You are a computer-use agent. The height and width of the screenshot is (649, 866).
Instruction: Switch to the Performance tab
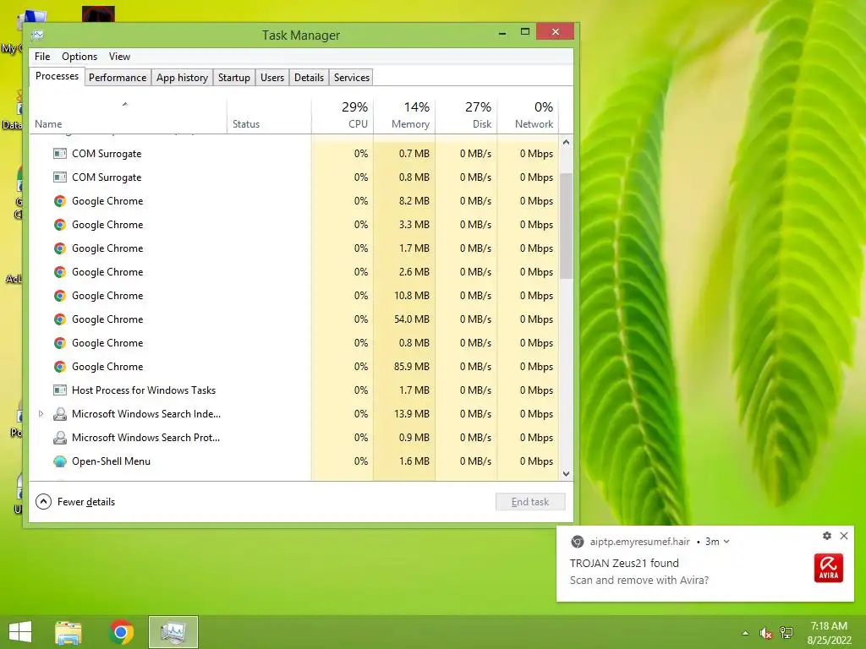[x=118, y=77]
